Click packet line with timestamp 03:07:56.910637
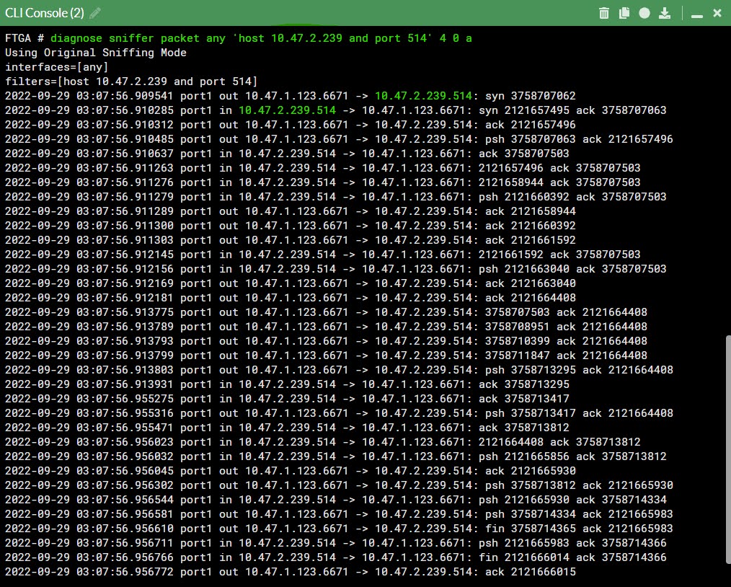731x587 pixels. pos(287,154)
